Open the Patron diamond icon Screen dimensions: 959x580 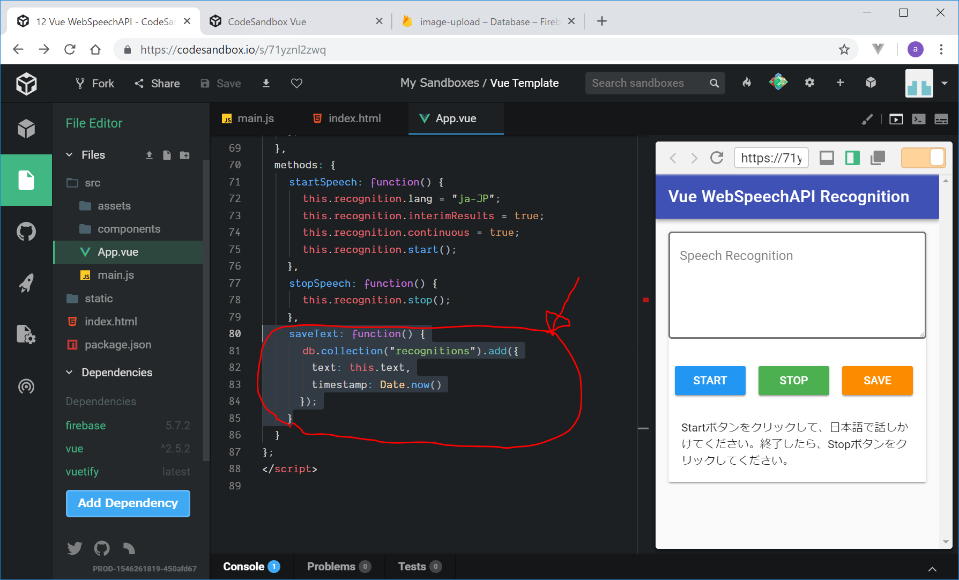point(778,83)
